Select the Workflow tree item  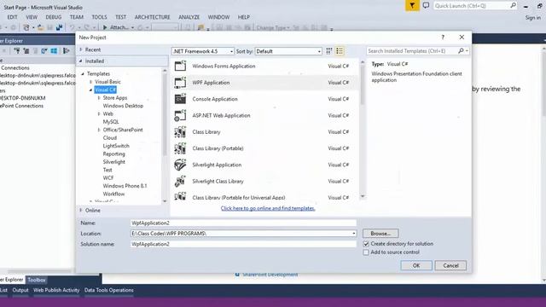[x=113, y=194]
